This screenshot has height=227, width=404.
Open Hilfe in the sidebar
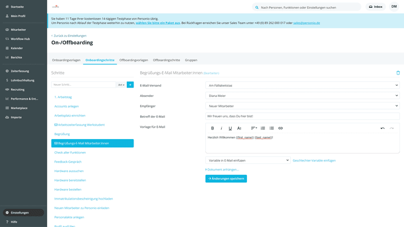14,222
